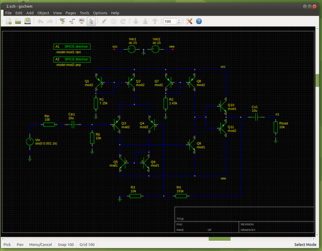Image resolution: width=322 pixels, height=251 pixels.
Task: Open the File menu
Action: click(x=8, y=13)
